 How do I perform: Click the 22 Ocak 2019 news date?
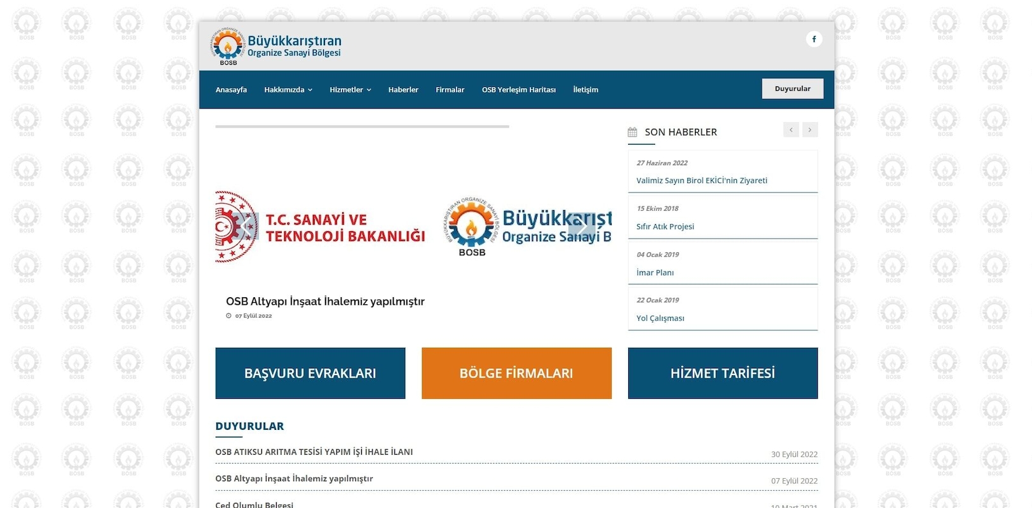coord(658,300)
